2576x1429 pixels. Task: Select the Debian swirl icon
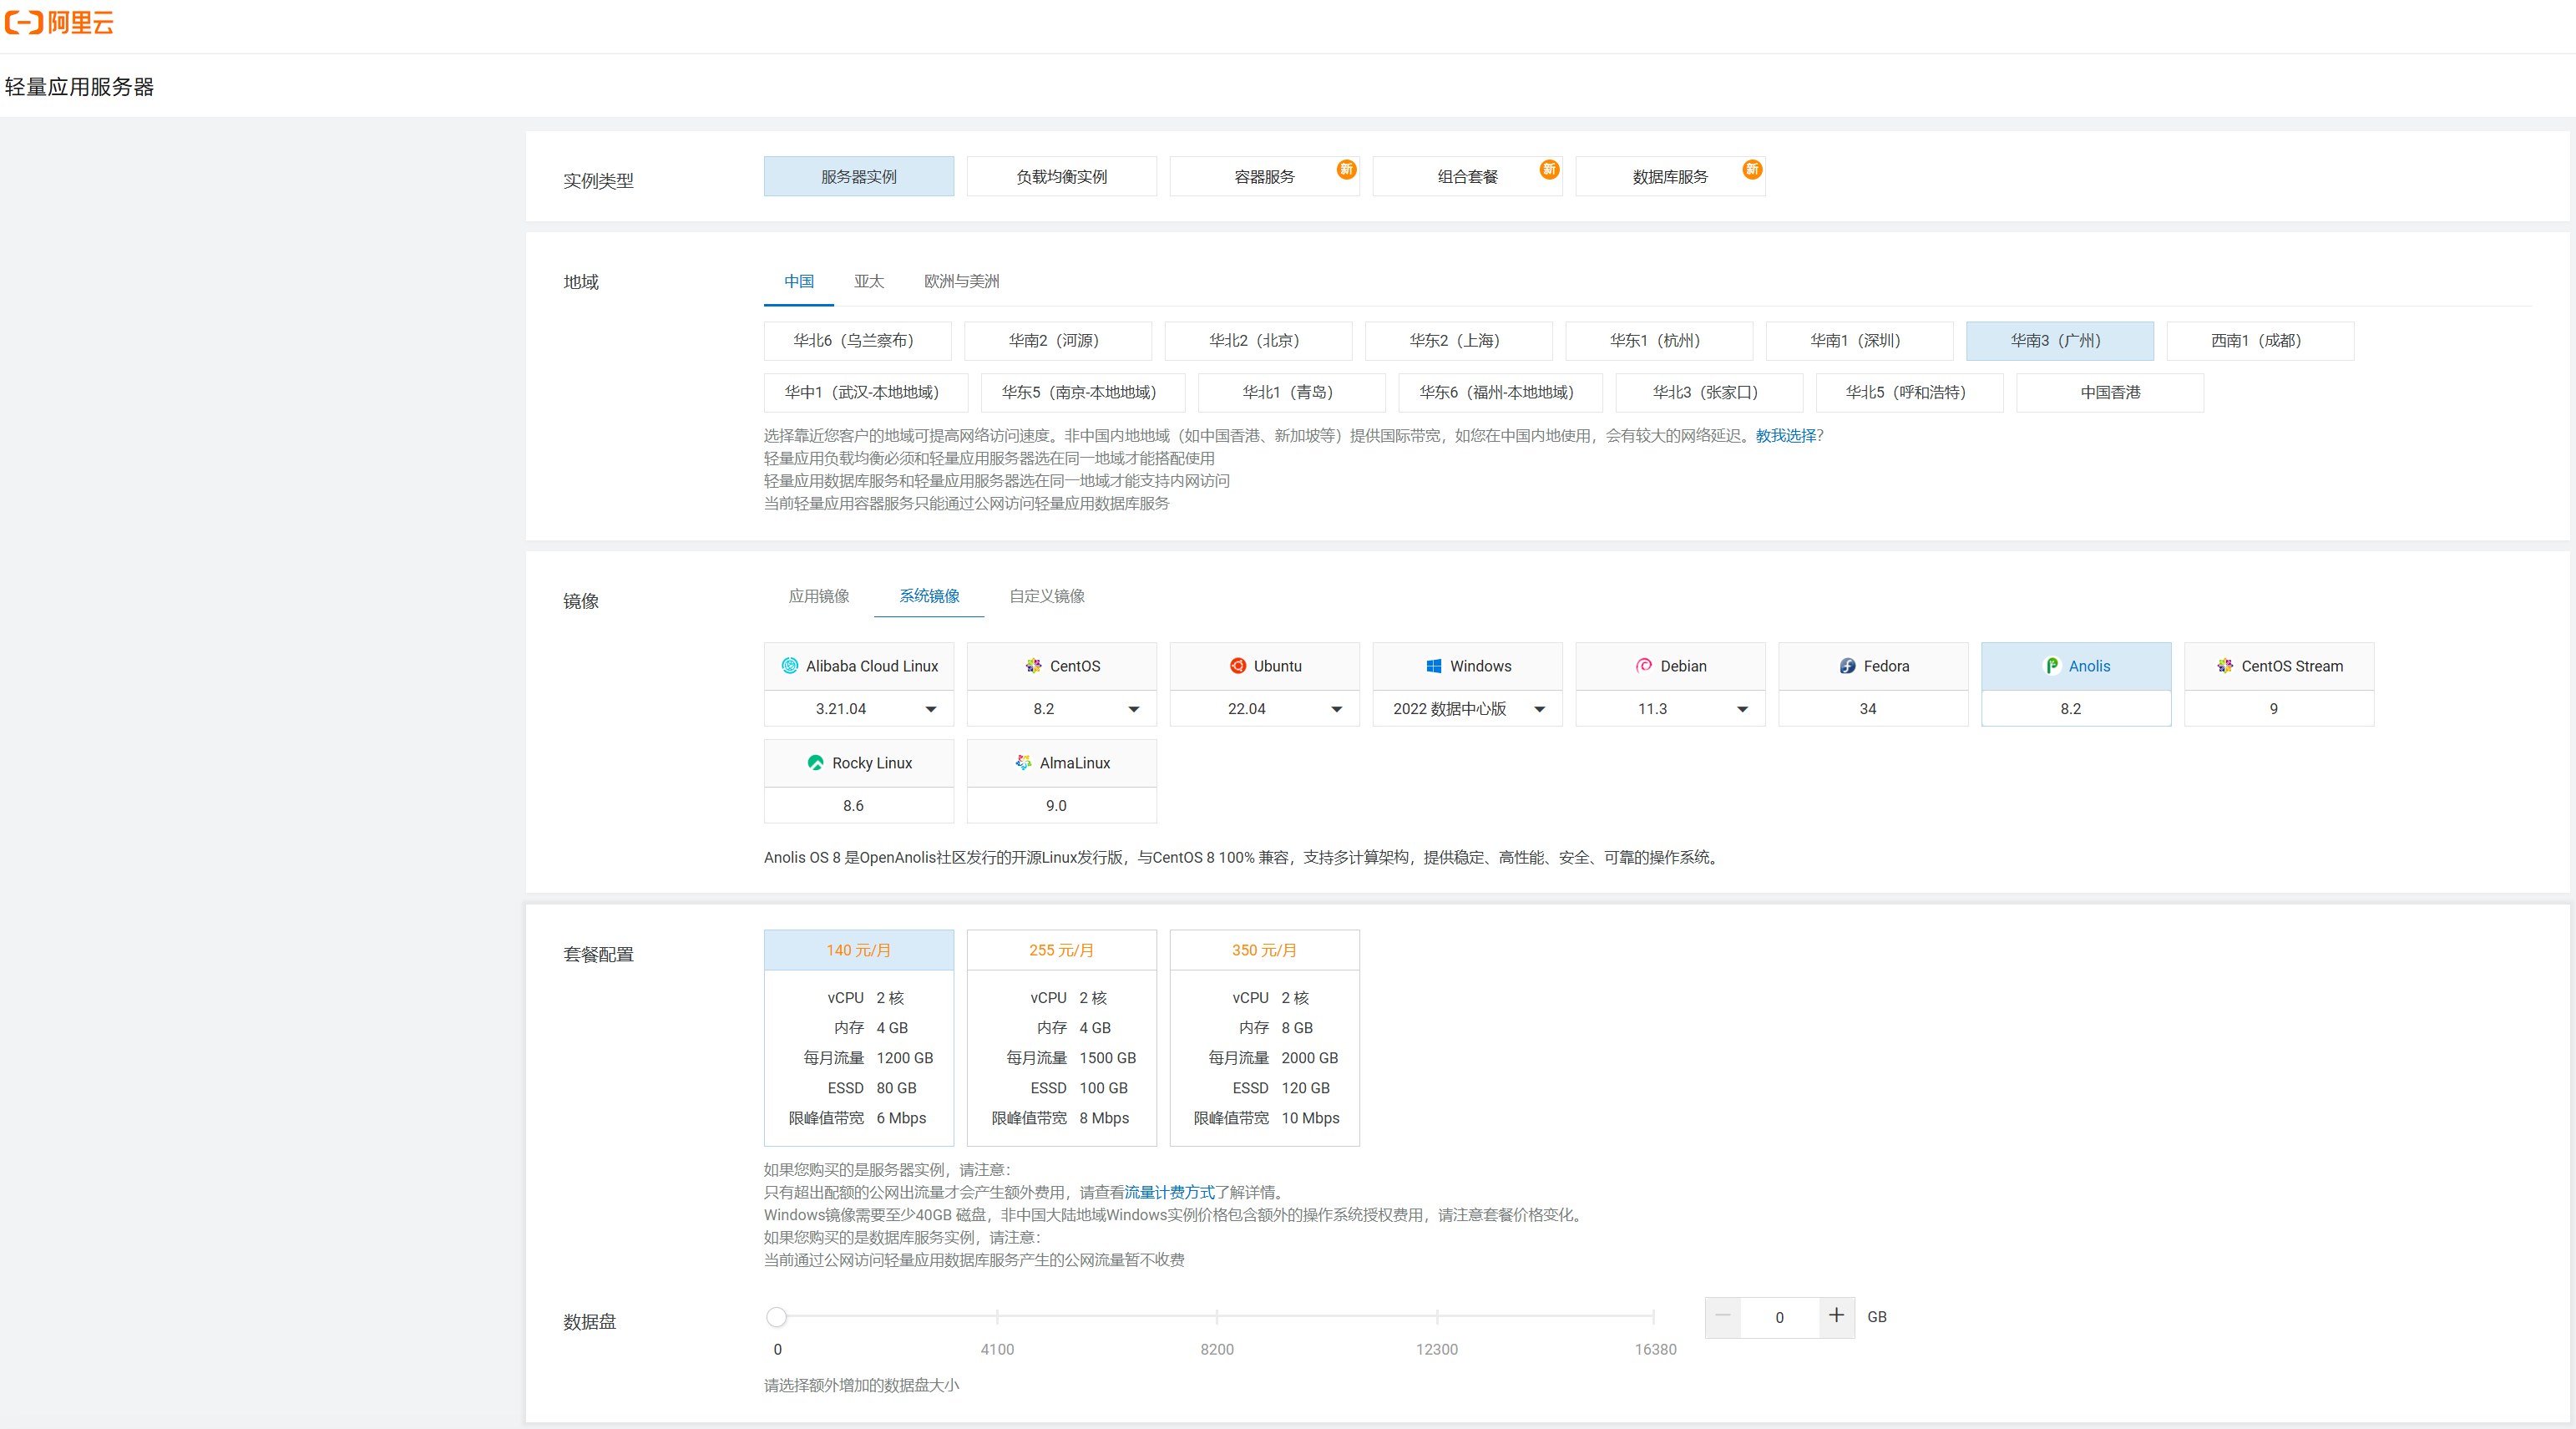[1643, 666]
